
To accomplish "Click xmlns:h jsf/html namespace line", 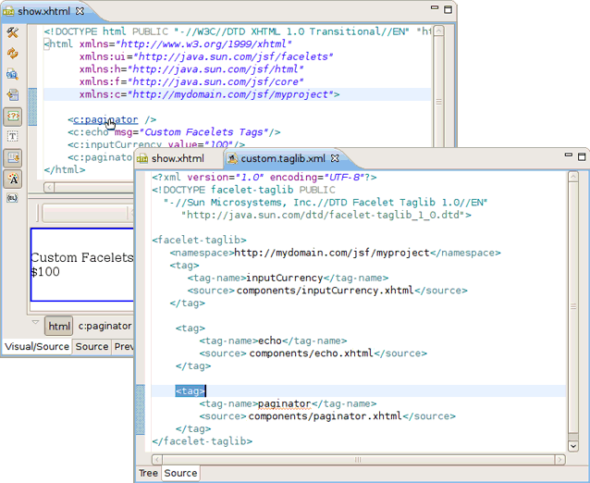I will pyautogui.click(x=191, y=69).
